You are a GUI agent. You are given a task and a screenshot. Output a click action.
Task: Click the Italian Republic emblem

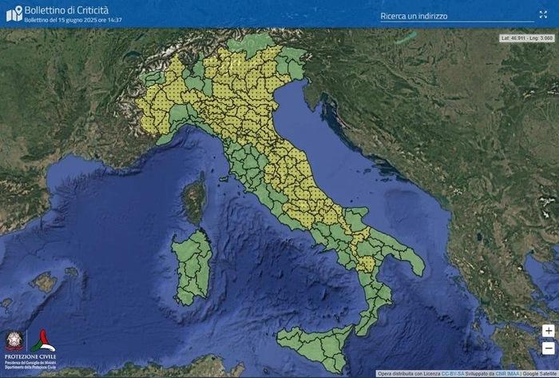coord(14,341)
